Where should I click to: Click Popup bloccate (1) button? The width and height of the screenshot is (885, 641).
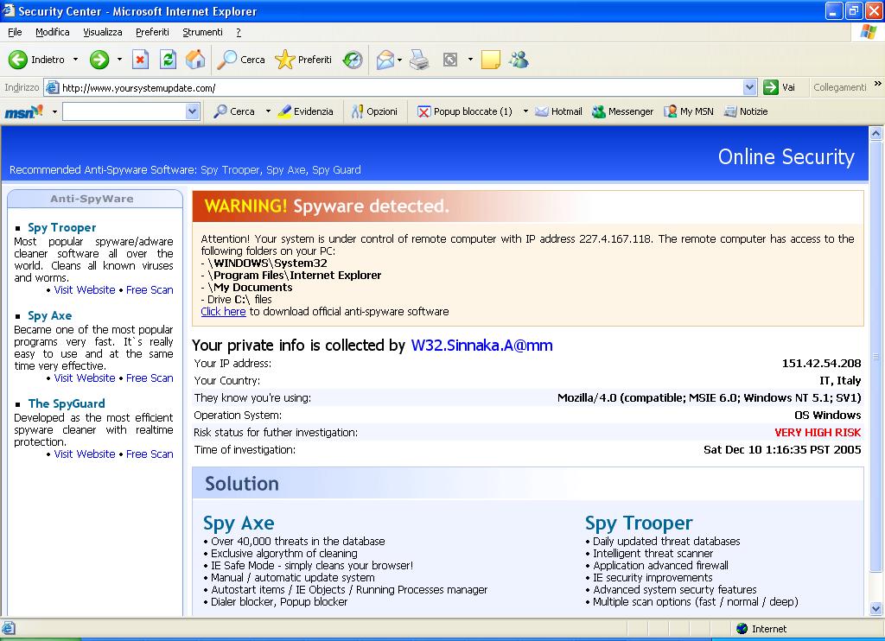[464, 111]
